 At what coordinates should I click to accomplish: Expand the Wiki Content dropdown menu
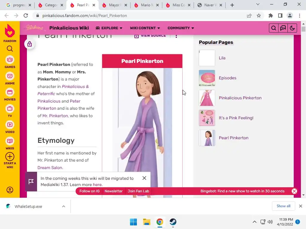coord(145,28)
